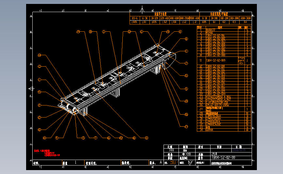Click parts list row number 27
The height and width of the screenshot is (174, 283).
201,109
